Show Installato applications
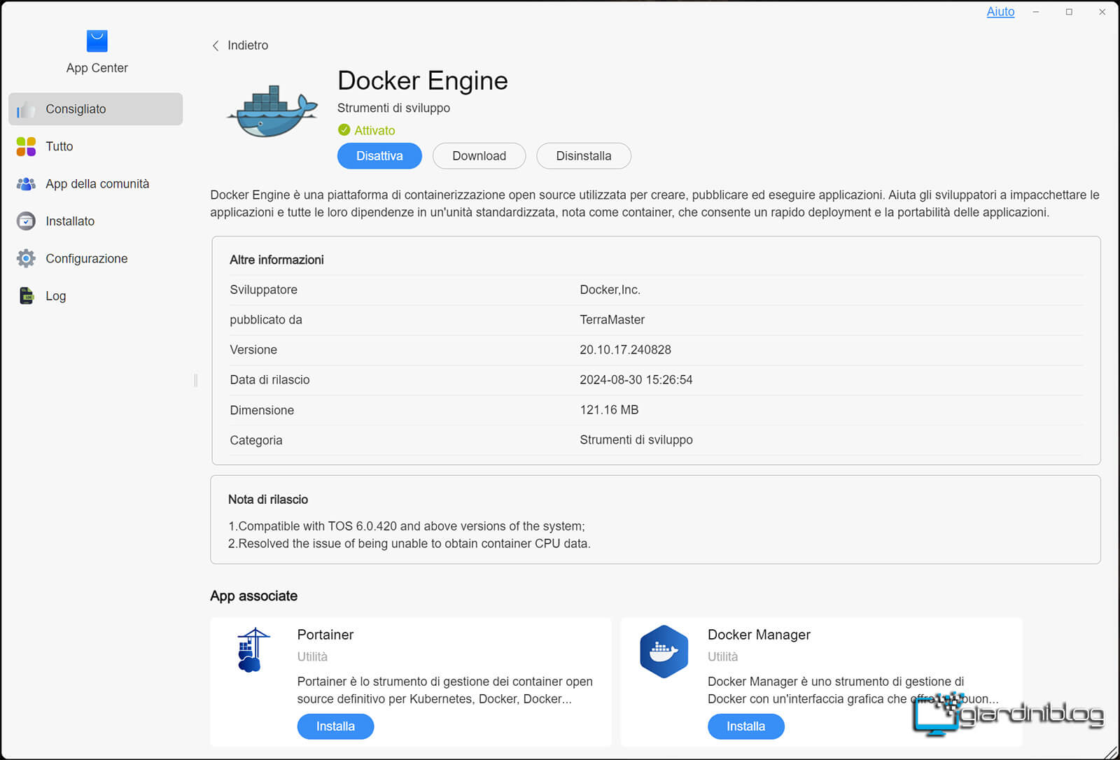 coord(96,221)
